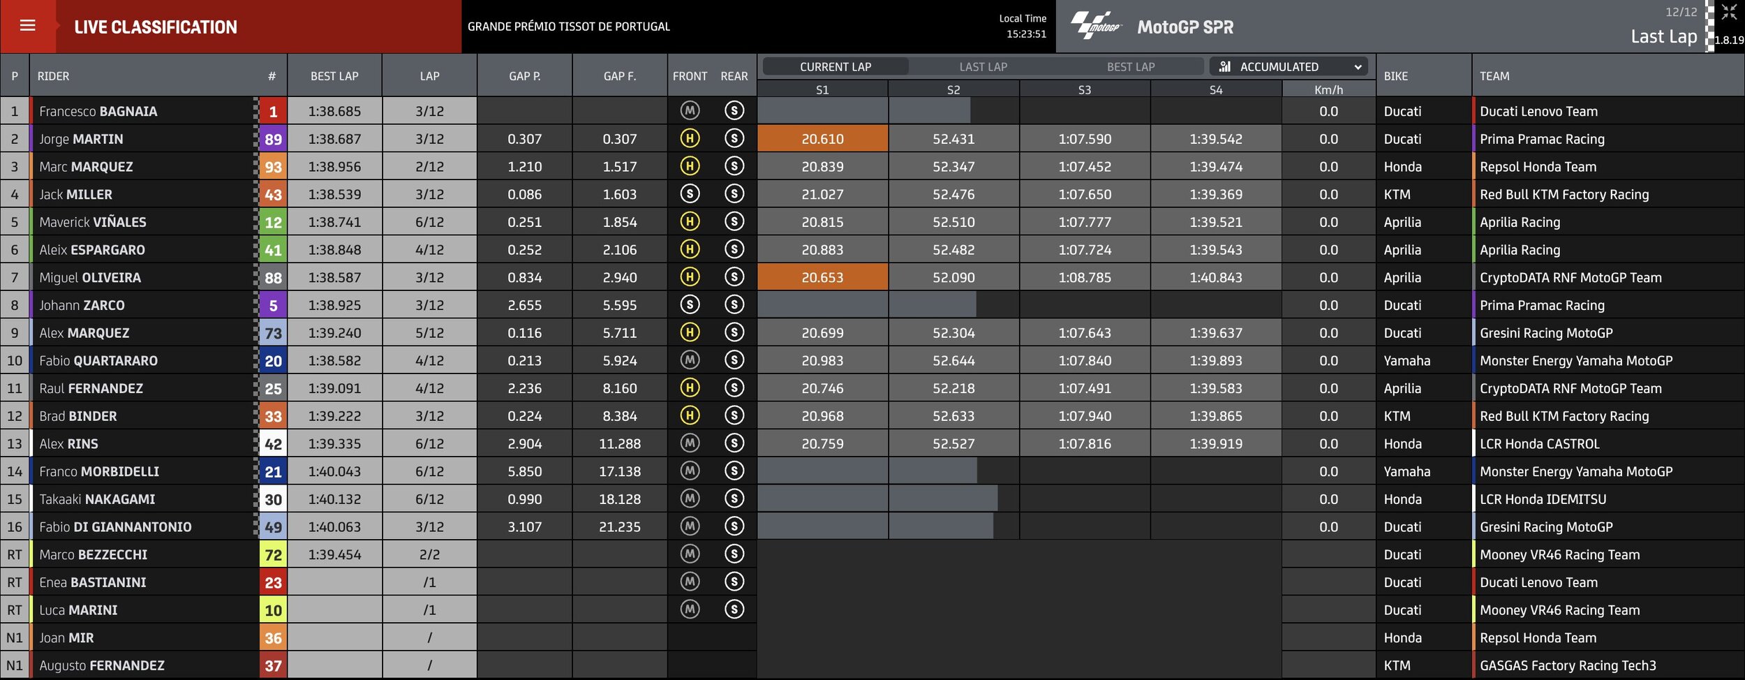The height and width of the screenshot is (680, 1745).
Task: Switch to the CURRENT LAP tab
Action: pos(836,66)
